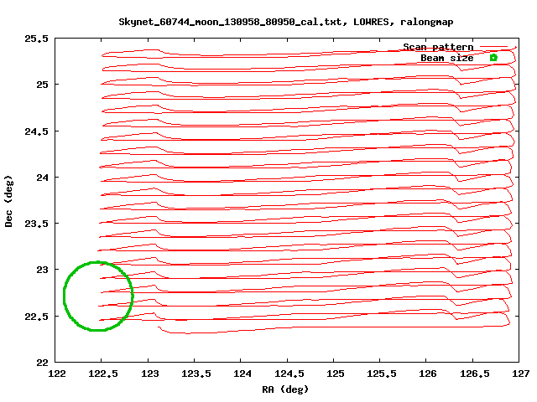The height and width of the screenshot is (402, 537).
Task: Click the 122.5 tick label on RA axis
Action: point(102,374)
